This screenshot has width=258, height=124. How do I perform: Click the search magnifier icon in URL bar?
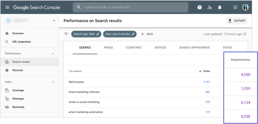[79, 7]
